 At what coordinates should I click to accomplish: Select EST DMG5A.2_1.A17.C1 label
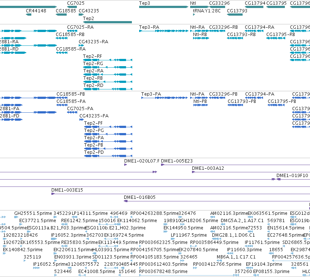(242, 220)
